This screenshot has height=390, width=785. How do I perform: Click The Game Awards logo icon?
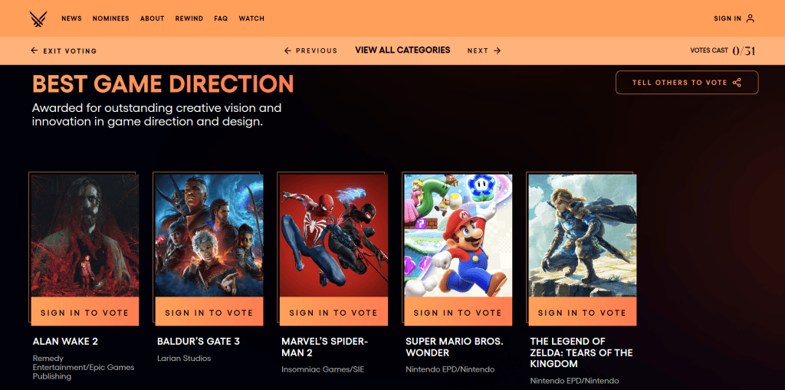tap(38, 18)
